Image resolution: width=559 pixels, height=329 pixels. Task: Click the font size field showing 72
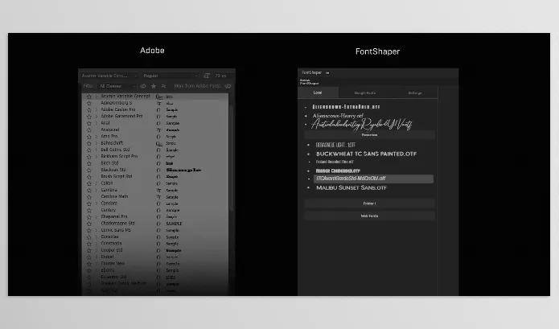click(x=220, y=76)
